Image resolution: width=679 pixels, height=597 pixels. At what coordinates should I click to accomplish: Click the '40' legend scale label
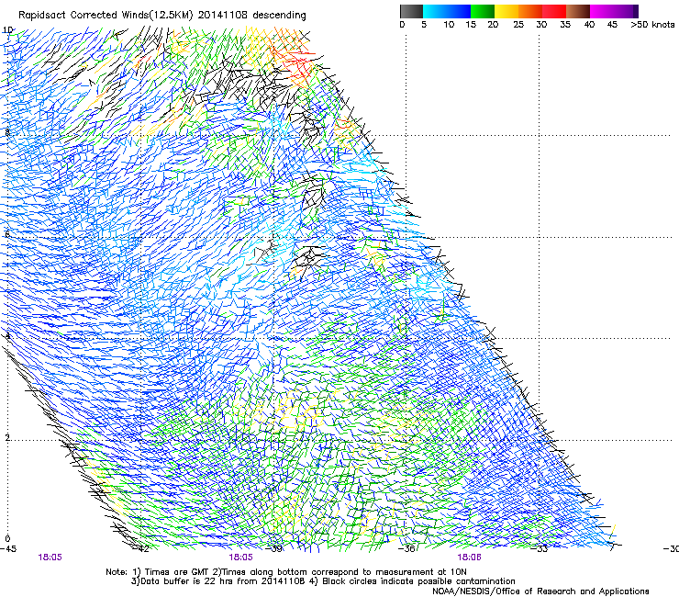[589, 25]
